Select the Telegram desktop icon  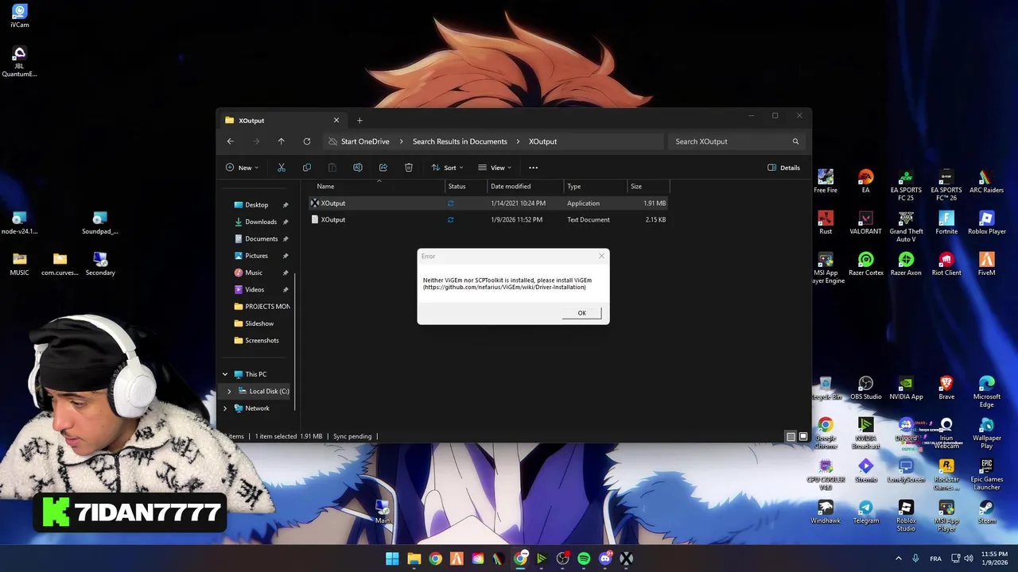tap(865, 512)
